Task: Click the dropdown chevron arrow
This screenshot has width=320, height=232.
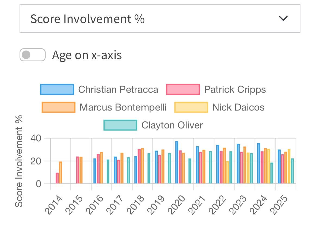Action: (x=283, y=18)
